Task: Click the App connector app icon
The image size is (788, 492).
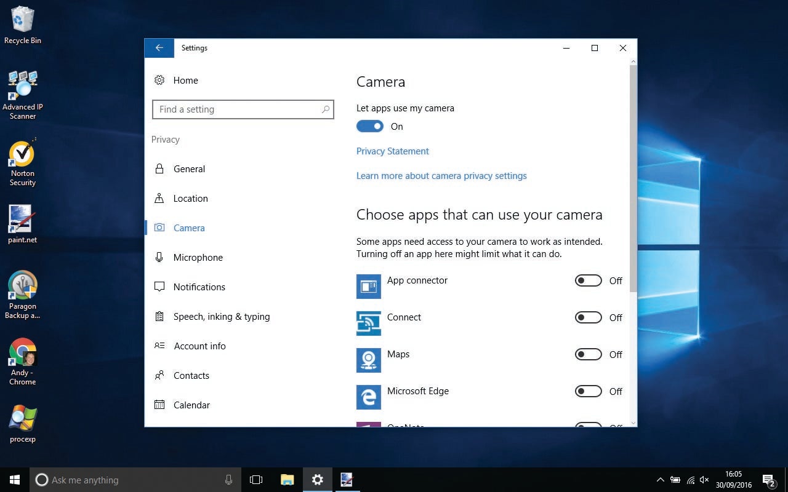Action: (x=369, y=287)
